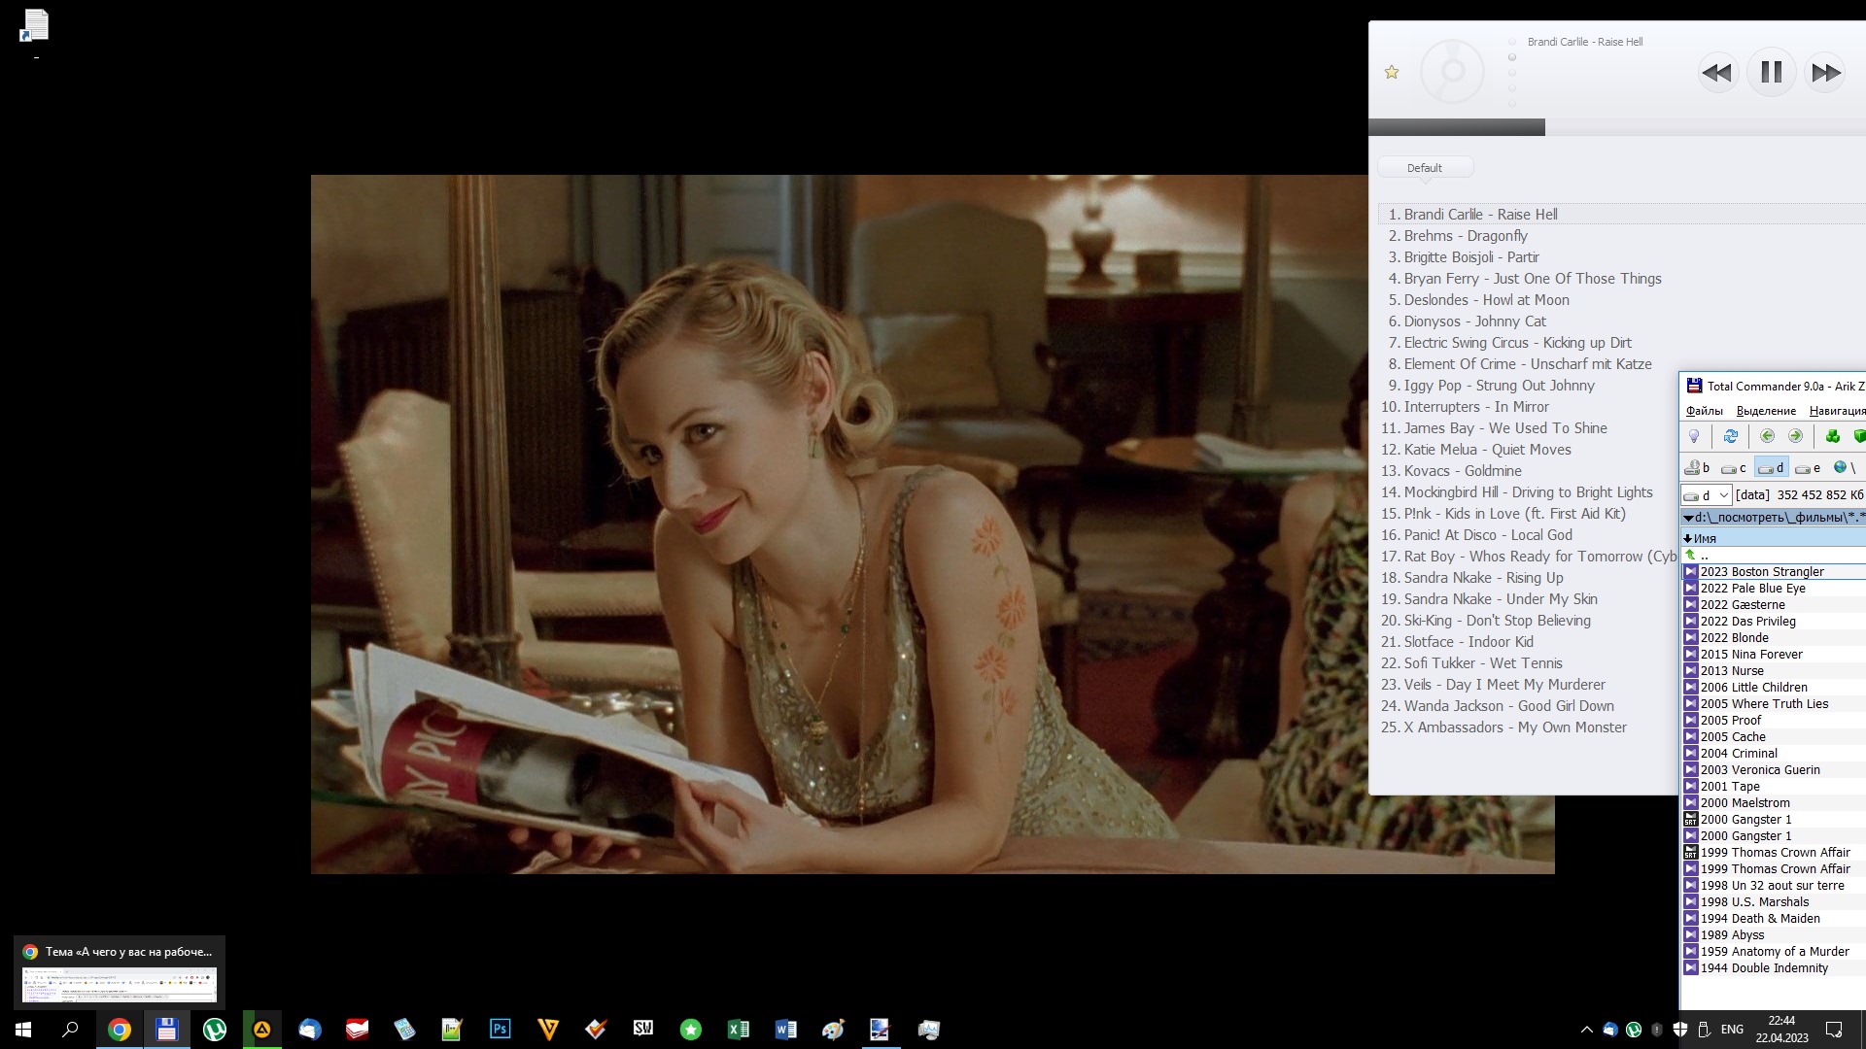The image size is (1866, 1049).
Task: Click the green stacked cubes toolbar icon
Action: (1833, 436)
